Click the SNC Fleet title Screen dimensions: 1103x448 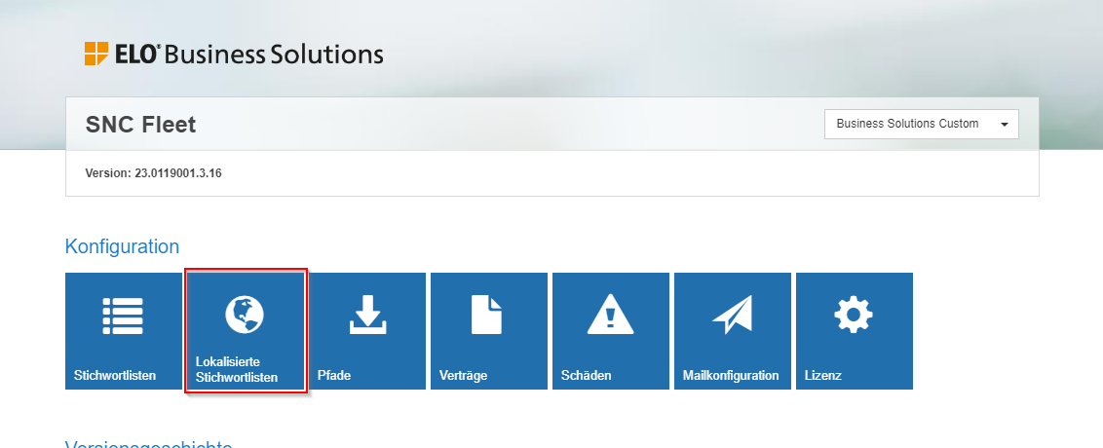coord(140,125)
